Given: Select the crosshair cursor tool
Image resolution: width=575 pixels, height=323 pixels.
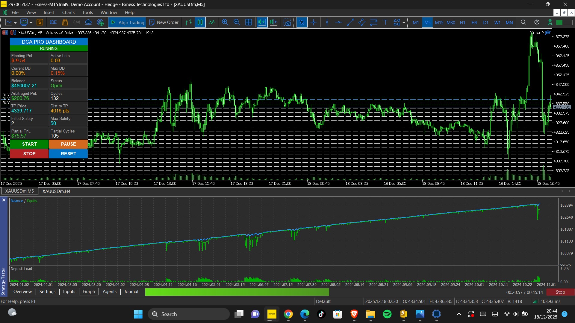Looking at the screenshot, I should 314,22.
